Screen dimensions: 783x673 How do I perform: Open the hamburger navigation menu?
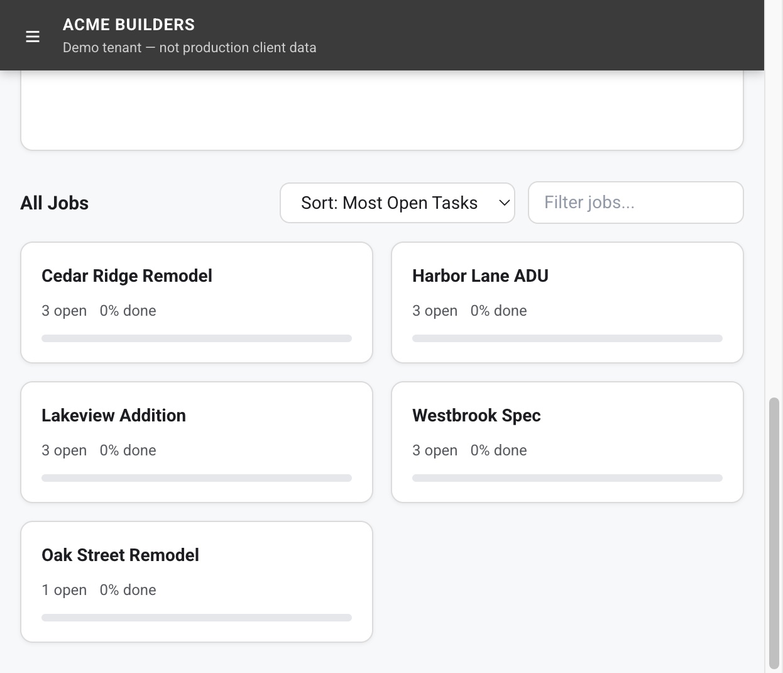pos(33,37)
